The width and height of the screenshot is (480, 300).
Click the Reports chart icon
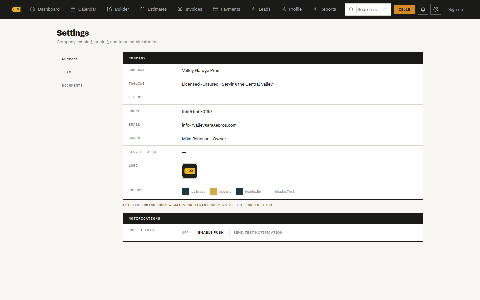coord(315,9)
